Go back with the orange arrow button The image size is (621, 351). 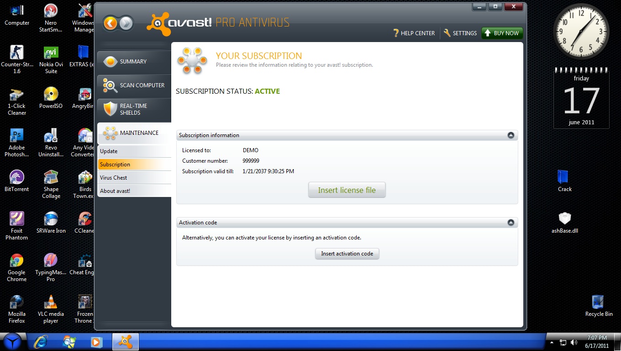(111, 23)
